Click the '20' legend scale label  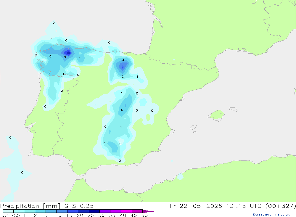pos(80,215)
